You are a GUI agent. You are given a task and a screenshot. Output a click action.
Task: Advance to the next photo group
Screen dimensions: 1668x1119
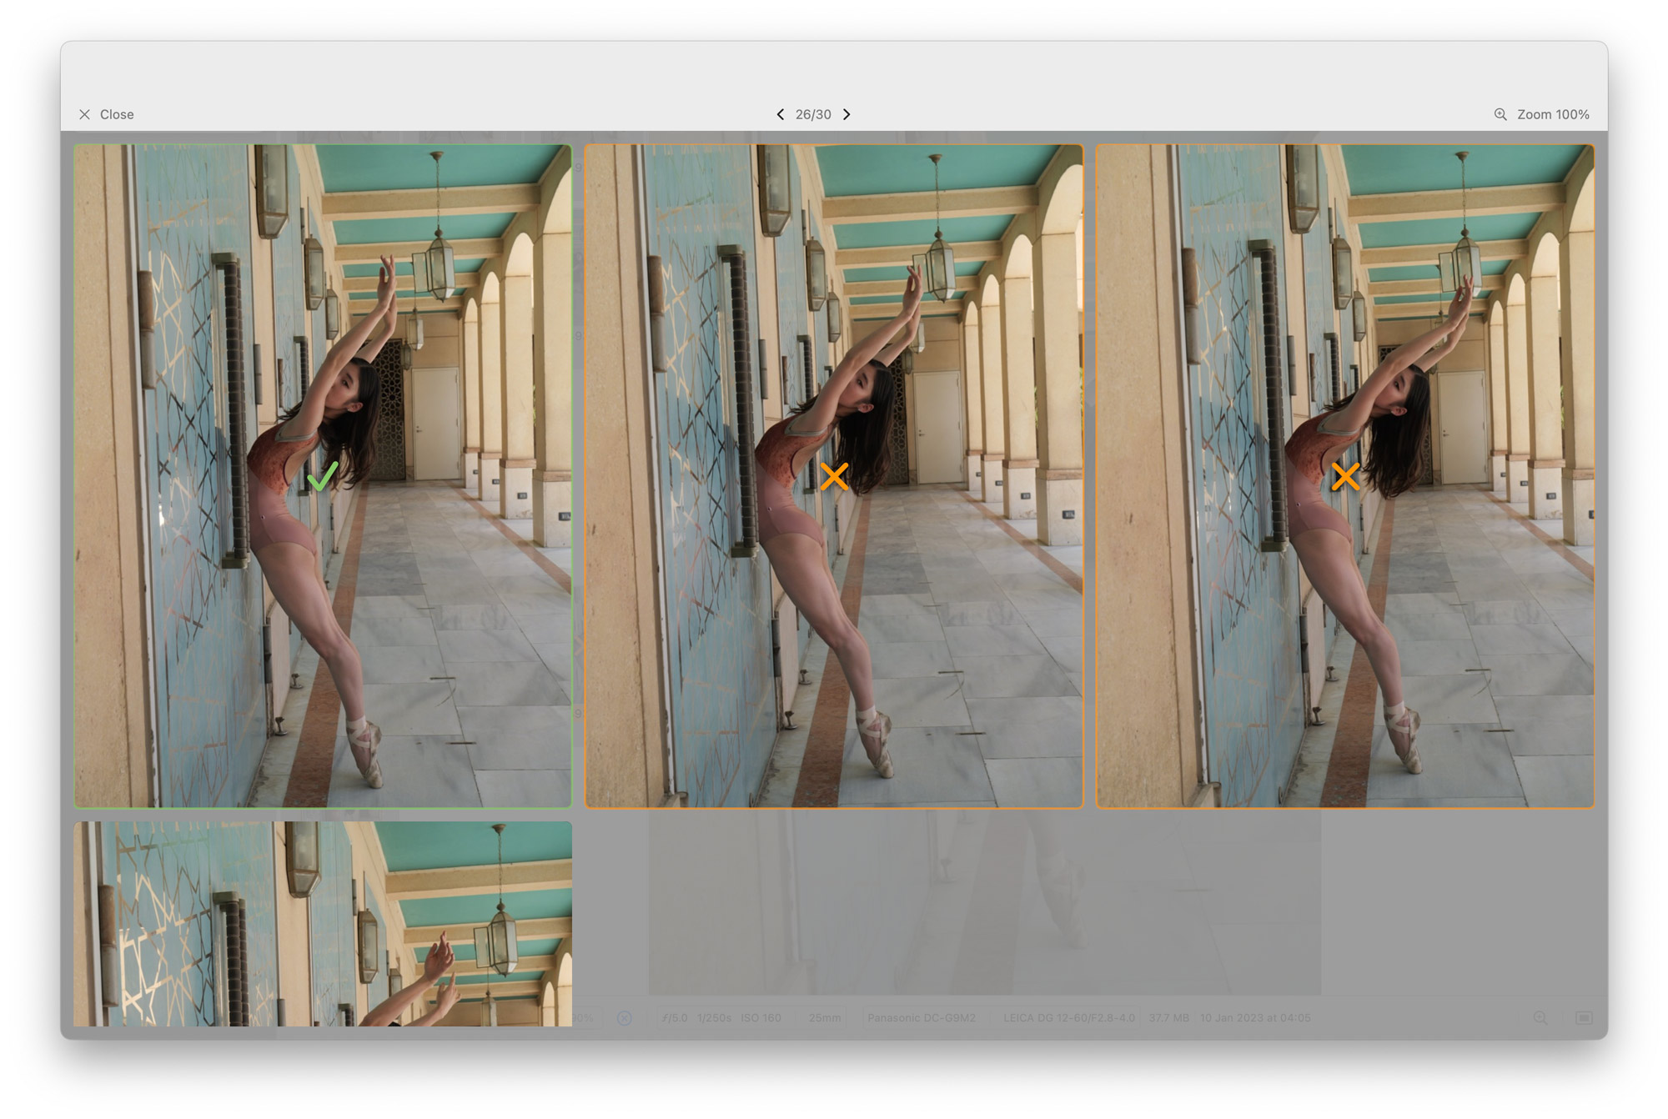point(847,114)
